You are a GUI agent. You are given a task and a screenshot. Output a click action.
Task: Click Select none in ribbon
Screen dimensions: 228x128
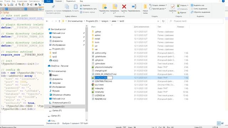[x=199, y=9]
